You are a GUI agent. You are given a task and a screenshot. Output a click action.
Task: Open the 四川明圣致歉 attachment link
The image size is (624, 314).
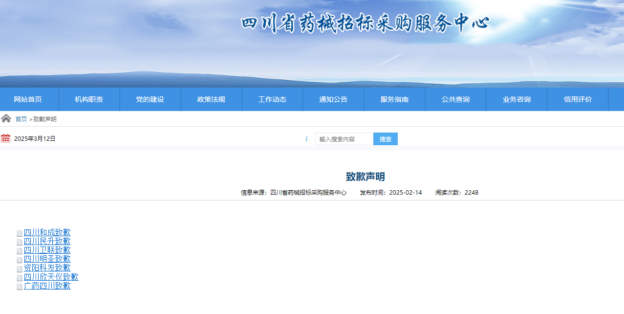coord(47,259)
